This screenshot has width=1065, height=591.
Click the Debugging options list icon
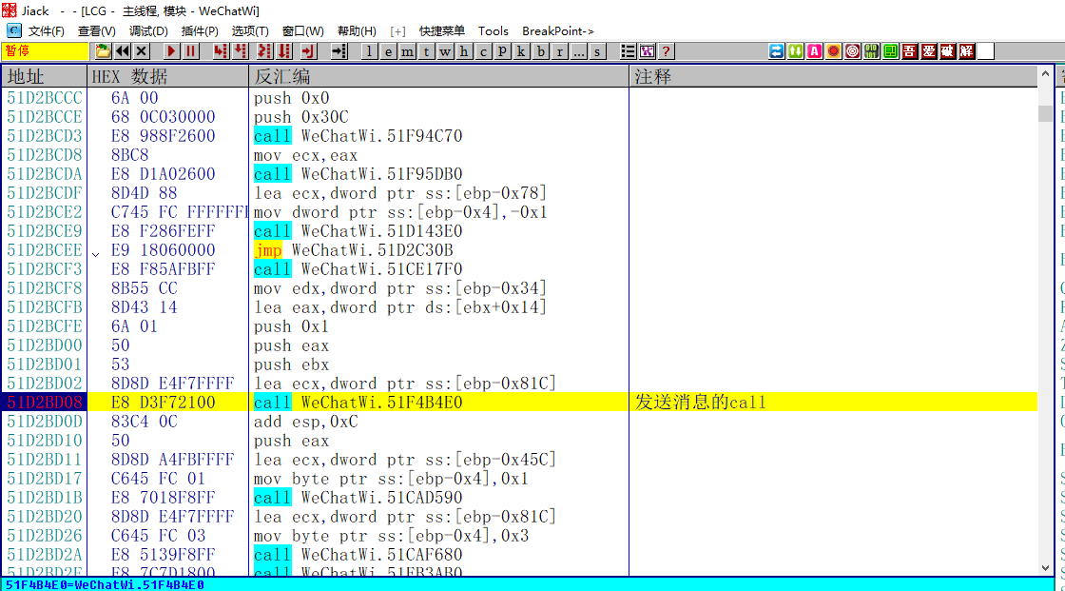tap(629, 51)
